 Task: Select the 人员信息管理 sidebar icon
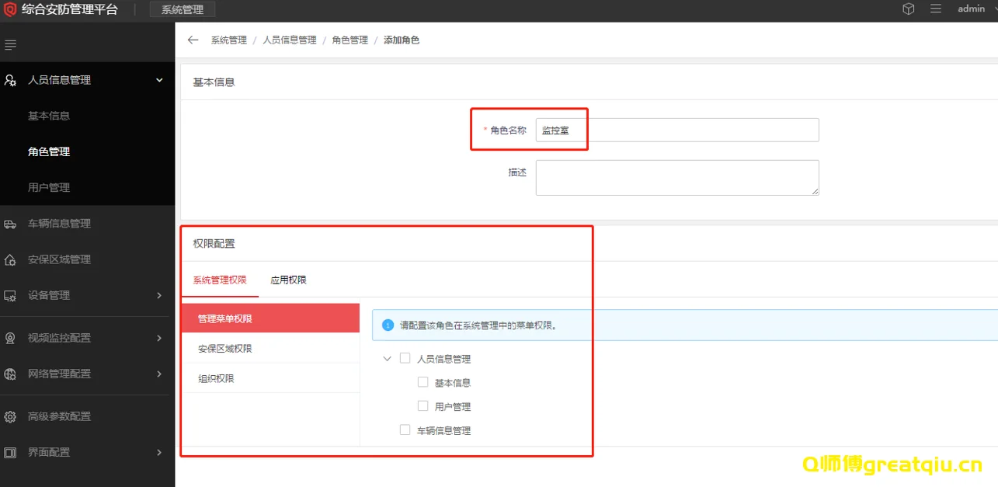click(x=10, y=80)
